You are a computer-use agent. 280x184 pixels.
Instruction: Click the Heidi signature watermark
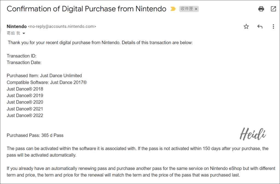253,134
